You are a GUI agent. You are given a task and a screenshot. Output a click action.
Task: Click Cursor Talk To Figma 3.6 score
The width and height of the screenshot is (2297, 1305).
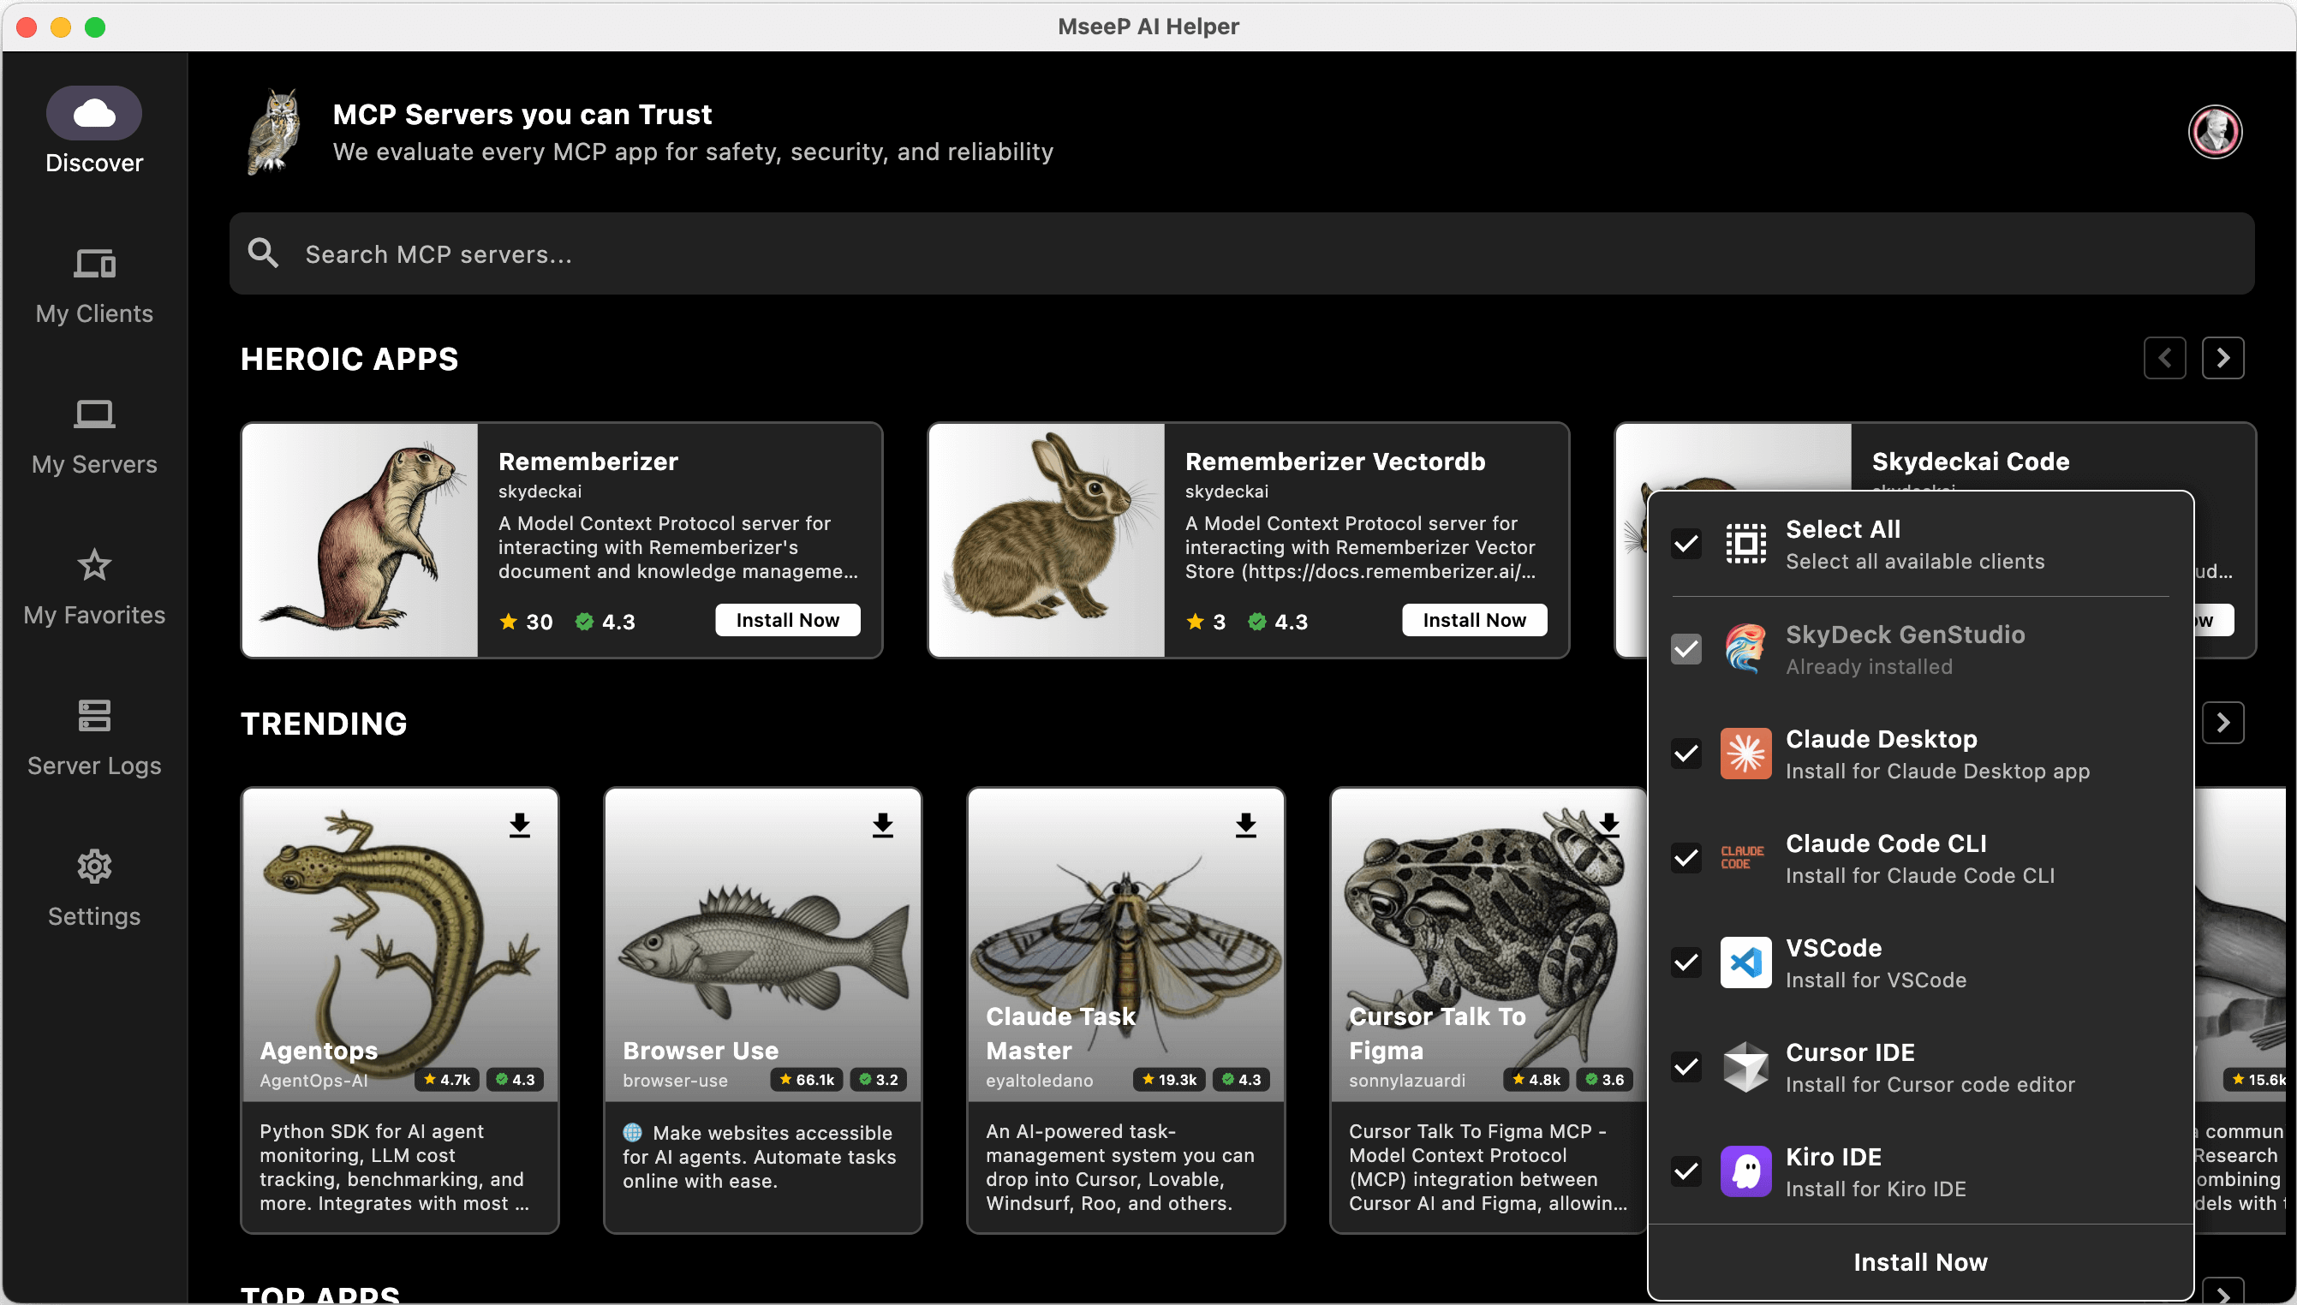(x=1604, y=1080)
